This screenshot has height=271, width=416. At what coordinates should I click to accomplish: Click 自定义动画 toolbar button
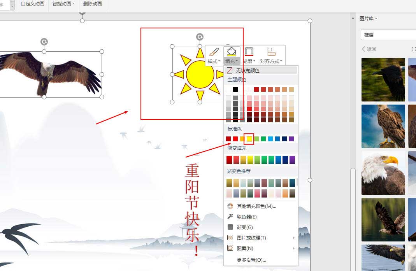coord(33,4)
